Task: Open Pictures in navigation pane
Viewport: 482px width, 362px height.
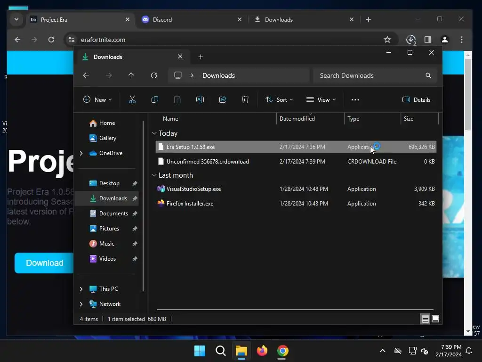Action: click(109, 229)
